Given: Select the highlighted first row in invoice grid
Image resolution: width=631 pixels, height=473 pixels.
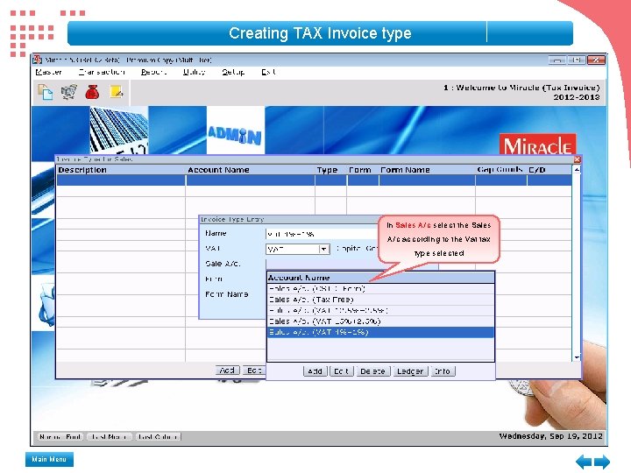Looking at the screenshot, I should (314, 180).
